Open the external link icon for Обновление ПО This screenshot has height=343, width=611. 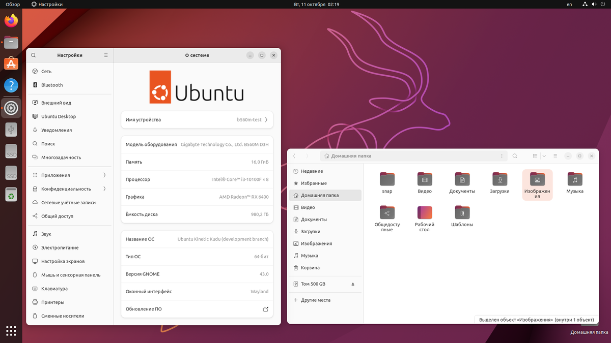tap(265, 309)
